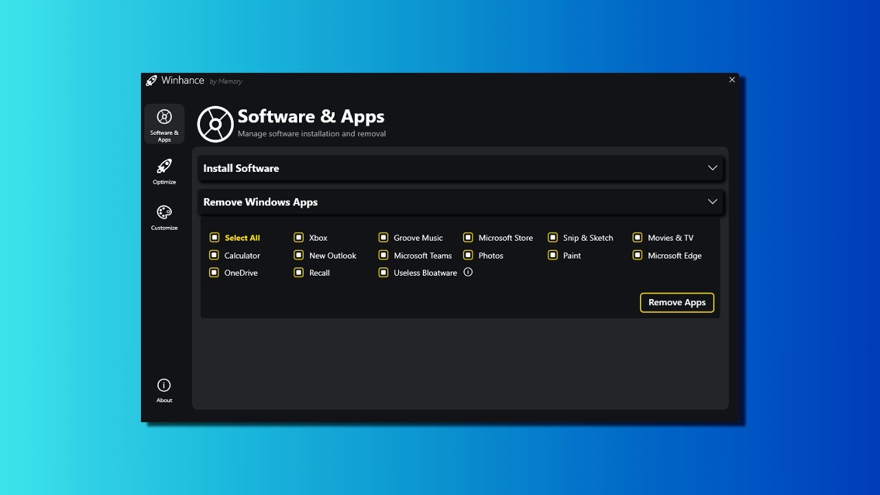The image size is (880, 495).
Task: Open the Customize palette icon
Action: [164, 212]
